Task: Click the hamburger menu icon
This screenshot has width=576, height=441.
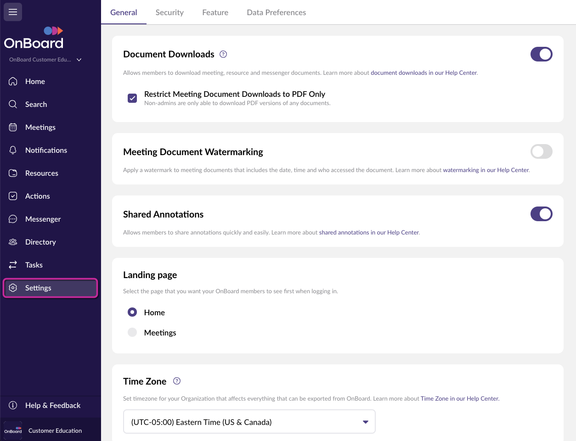Action: click(x=13, y=12)
